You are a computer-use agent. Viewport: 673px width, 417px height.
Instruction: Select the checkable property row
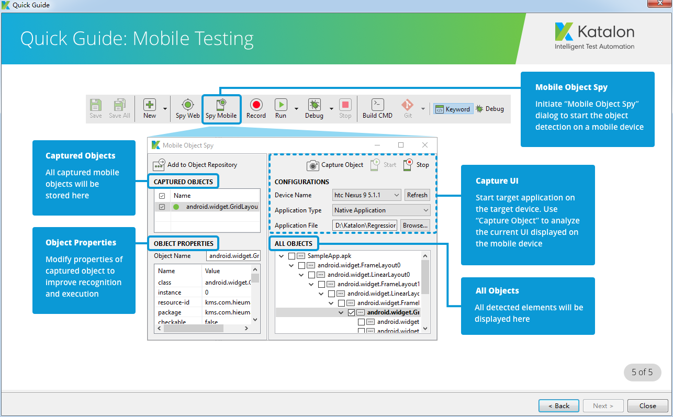pos(203,321)
